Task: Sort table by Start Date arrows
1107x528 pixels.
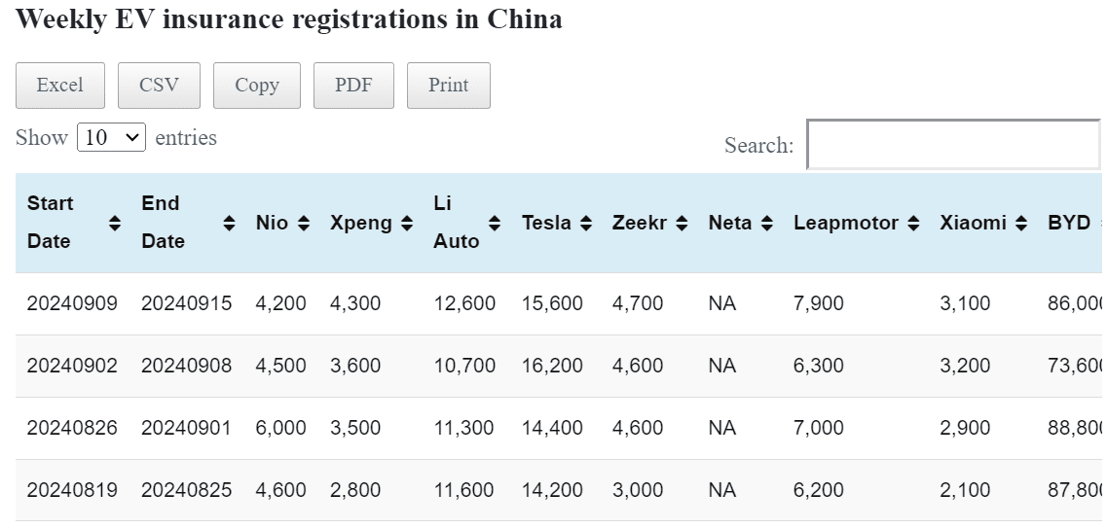Action: tap(115, 223)
